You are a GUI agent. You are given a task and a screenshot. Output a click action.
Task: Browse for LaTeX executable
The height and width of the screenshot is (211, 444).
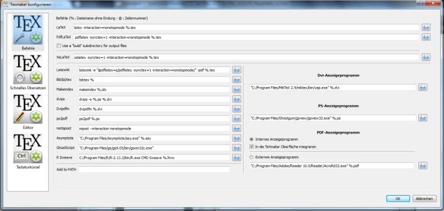tap(426, 27)
